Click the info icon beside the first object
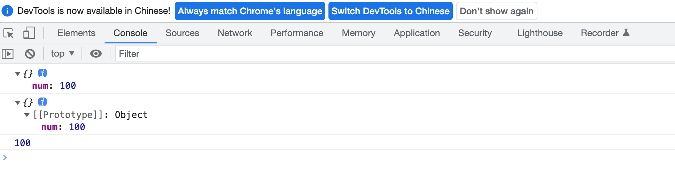The image size is (675, 177). 42,73
